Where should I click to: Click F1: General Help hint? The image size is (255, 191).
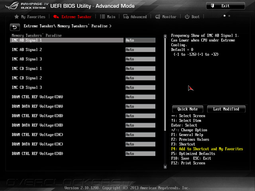pos(187,135)
